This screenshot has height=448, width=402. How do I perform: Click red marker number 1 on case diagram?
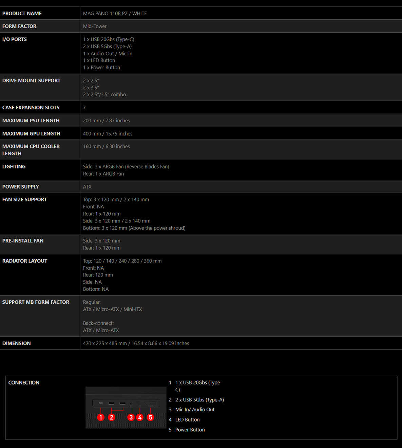101,417
